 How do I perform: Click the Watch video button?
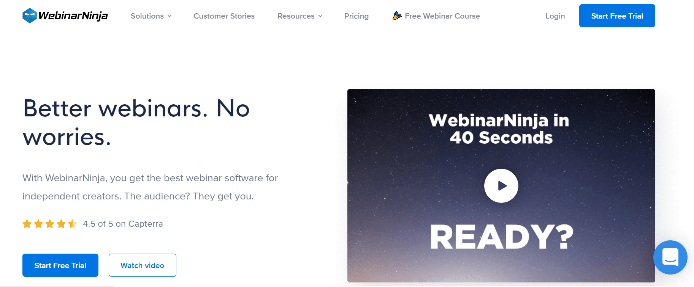[143, 265]
